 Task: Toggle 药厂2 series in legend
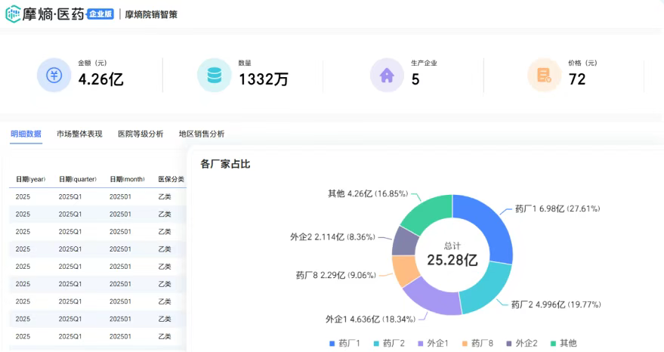[388, 343]
